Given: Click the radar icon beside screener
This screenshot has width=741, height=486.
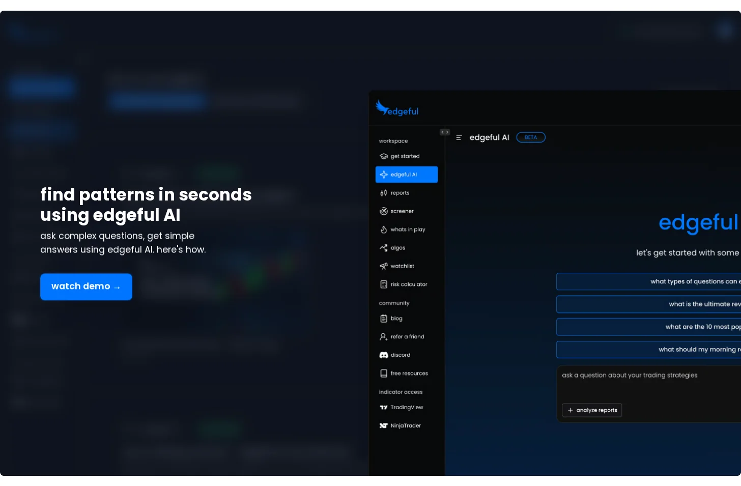Looking at the screenshot, I should (384, 211).
